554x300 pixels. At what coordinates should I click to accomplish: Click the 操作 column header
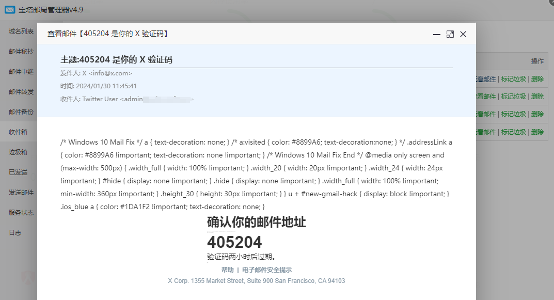point(537,61)
